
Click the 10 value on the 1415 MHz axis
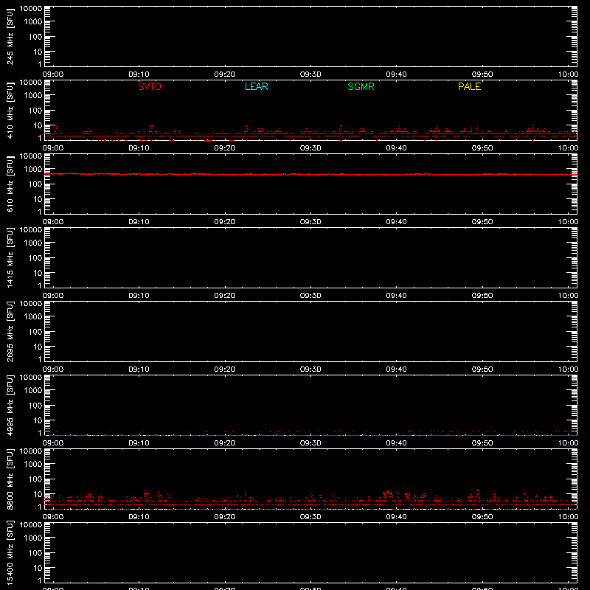38,273
